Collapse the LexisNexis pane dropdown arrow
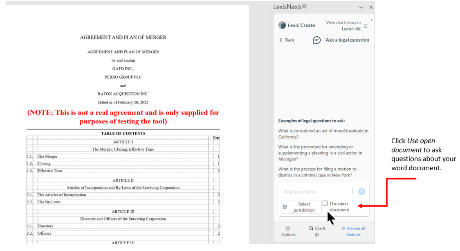The width and height of the screenshot is (460, 251). [x=361, y=7]
